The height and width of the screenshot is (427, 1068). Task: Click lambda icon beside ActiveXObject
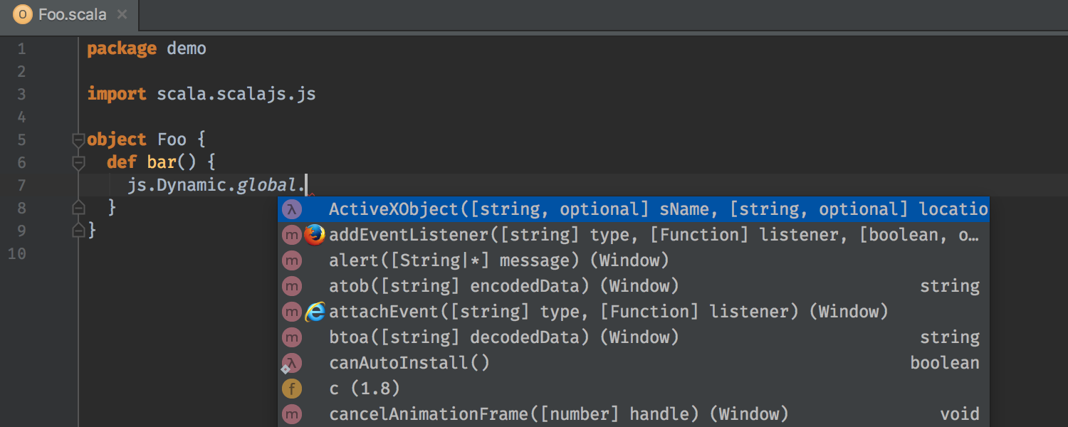click(292, 209)
